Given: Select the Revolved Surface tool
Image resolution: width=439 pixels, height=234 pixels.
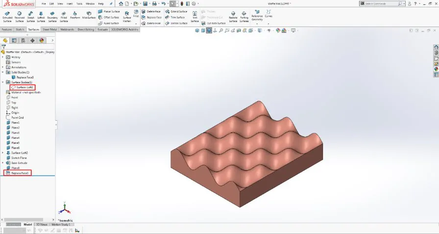Looking at the screenshot, I should (19, 17).
